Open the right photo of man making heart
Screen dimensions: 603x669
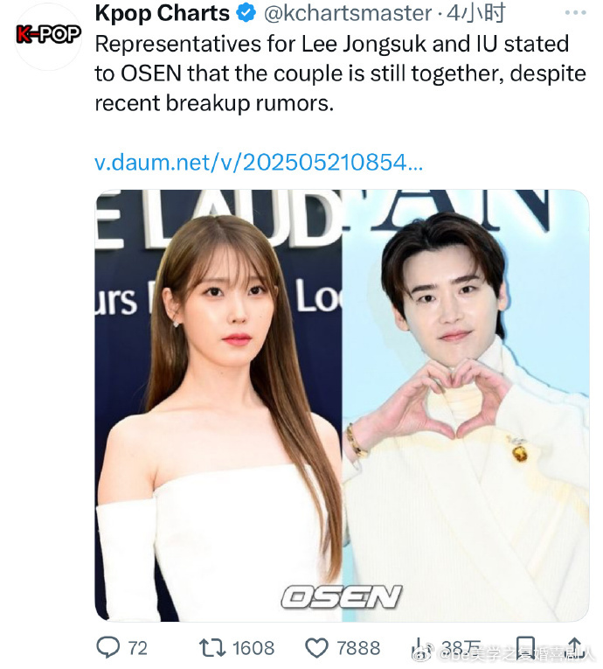(466, 405)
